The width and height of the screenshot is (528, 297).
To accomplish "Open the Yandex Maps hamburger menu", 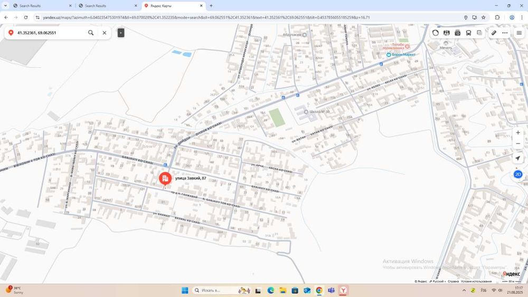I will point(519,33).
